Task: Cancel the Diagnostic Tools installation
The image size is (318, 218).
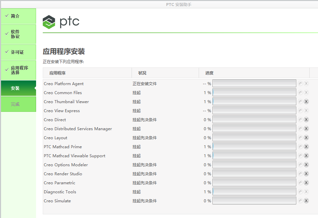Action: point(306,192)
